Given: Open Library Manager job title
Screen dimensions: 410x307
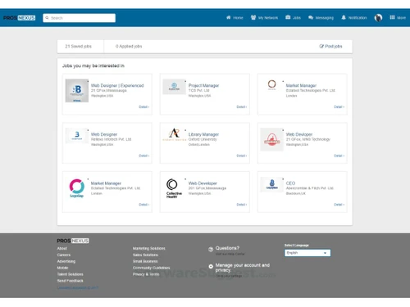Looking at the screenshot, I should click(203, 134).
